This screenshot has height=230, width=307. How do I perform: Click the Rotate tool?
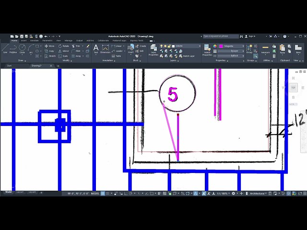pyautogui.click(x=64, y=46)
